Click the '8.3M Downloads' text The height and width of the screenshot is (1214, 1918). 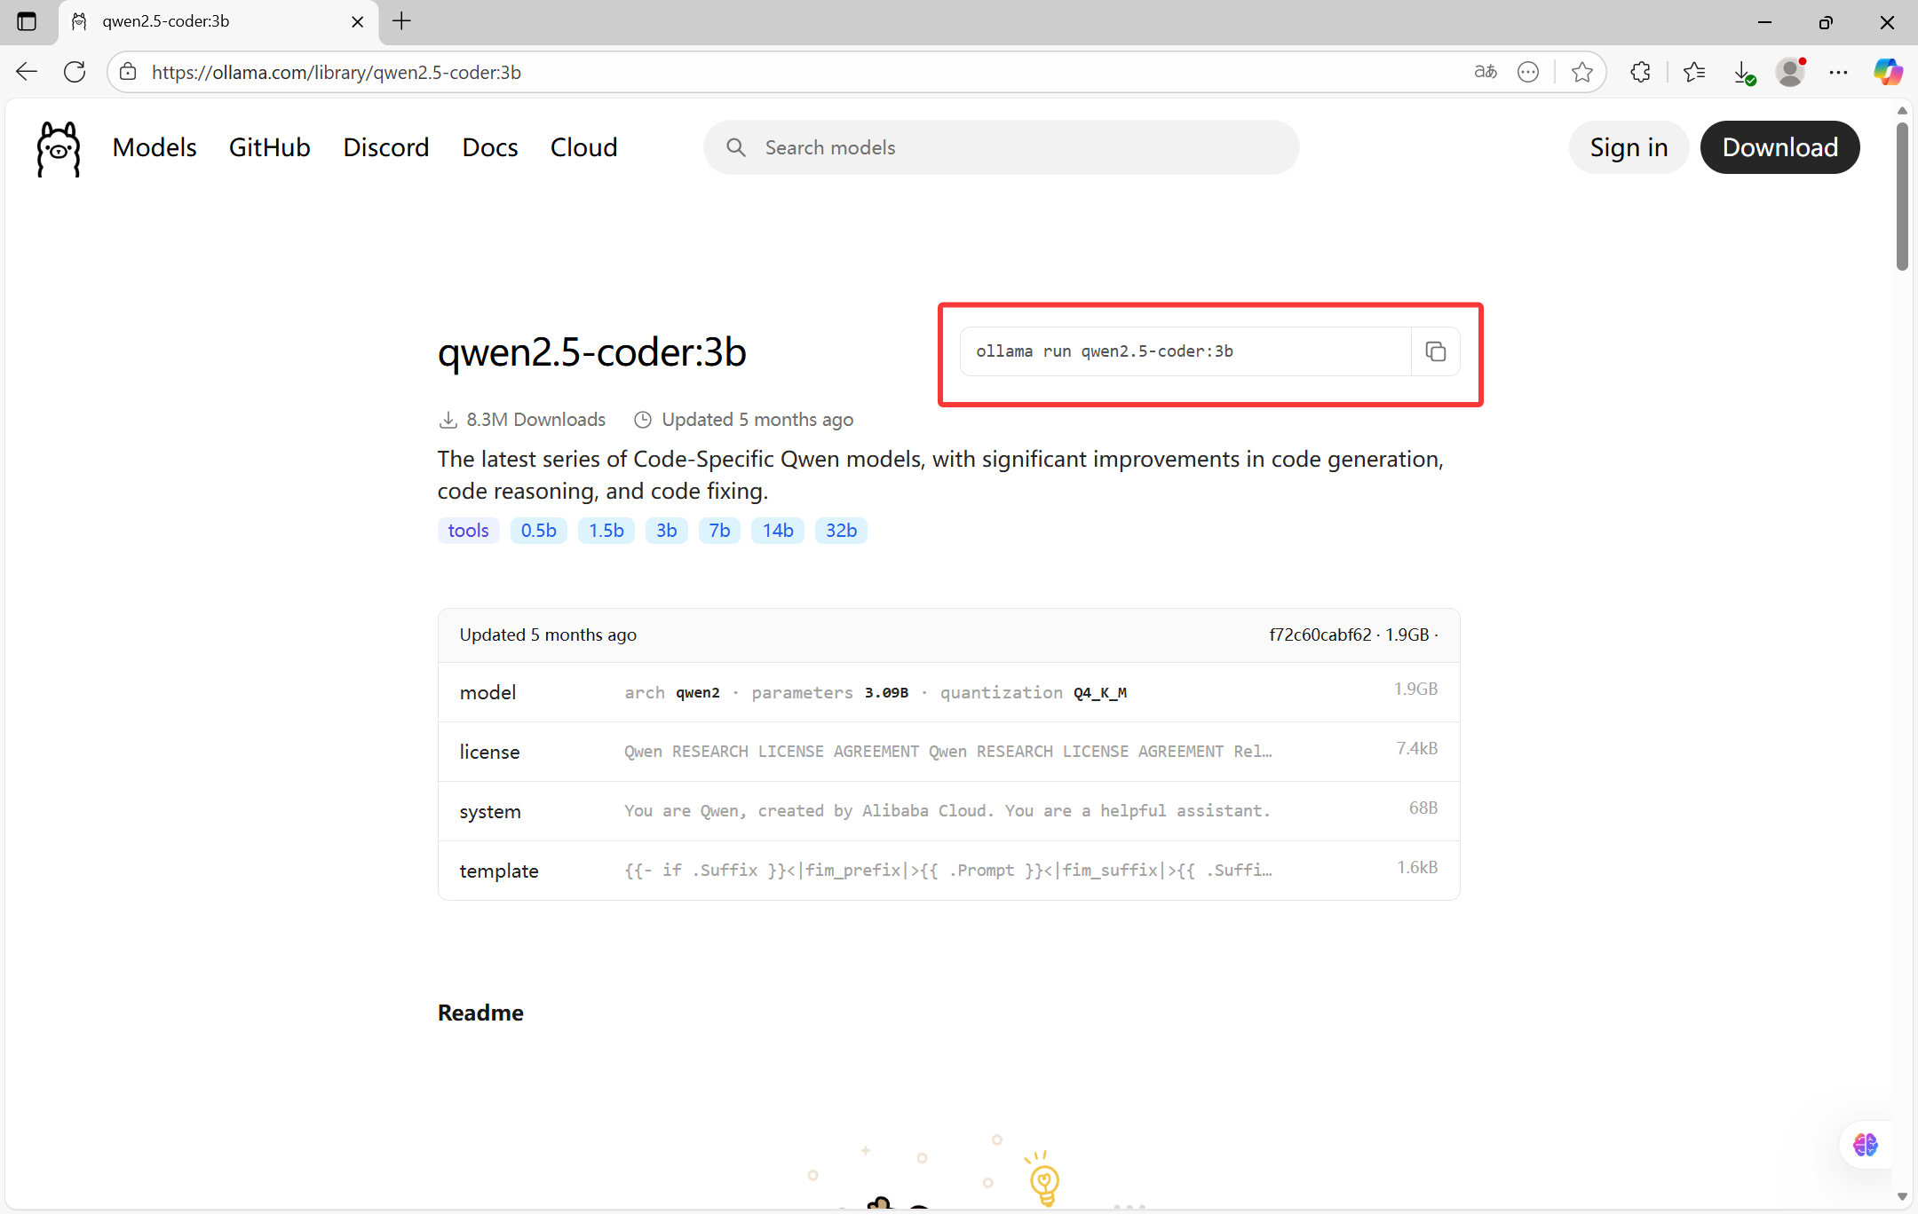(x=536, y=420)
